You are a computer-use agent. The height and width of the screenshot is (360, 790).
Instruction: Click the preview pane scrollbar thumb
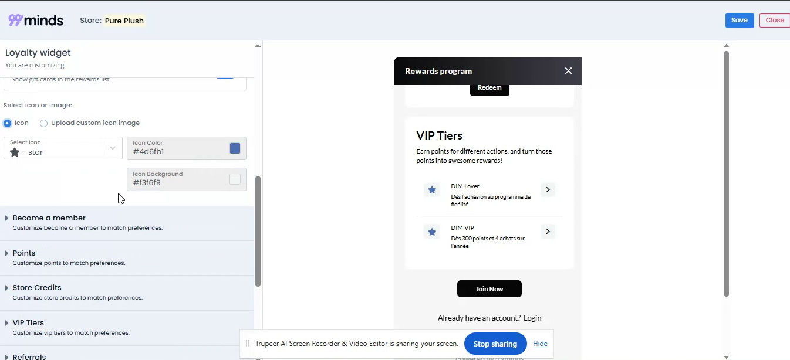726,174
